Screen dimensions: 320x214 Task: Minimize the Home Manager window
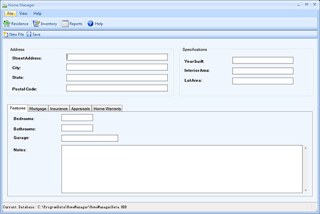pos(299,5)
